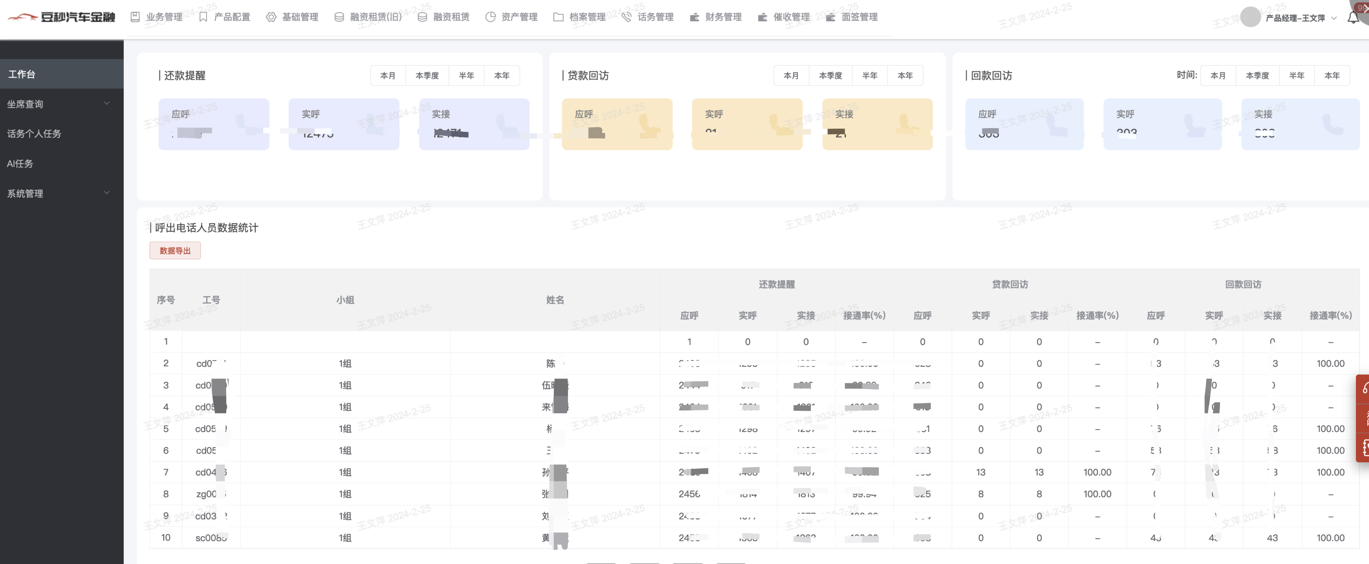Open the 催收管理 top menu

tap(791, 17)
